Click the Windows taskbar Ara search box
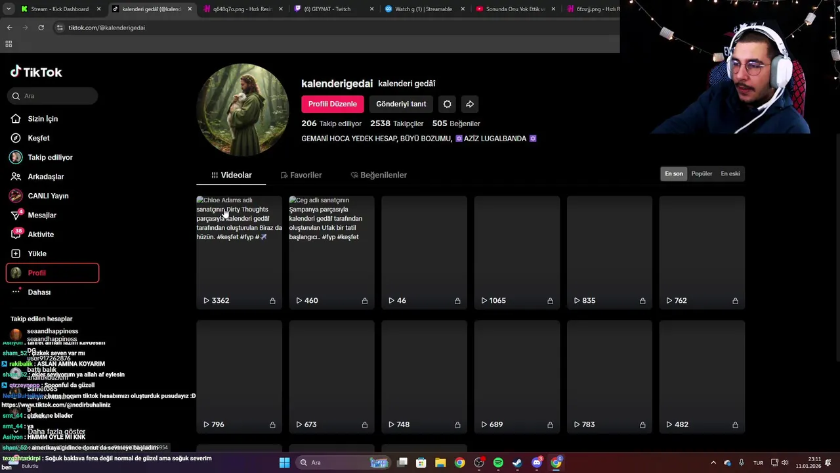 pos(343,462)
